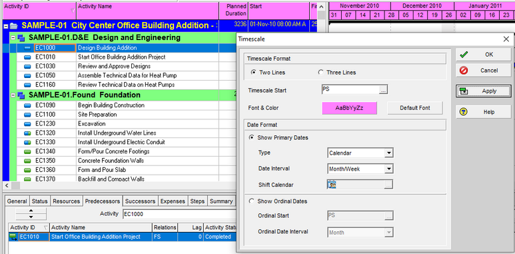Select the Predecessors tab
The height and width of the screenshot is (254, 515).
[103, 201]
